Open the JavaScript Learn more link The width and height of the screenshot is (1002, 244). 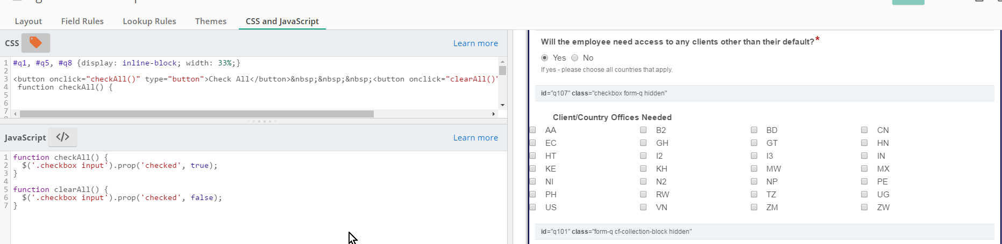click(x=475, y=138)
